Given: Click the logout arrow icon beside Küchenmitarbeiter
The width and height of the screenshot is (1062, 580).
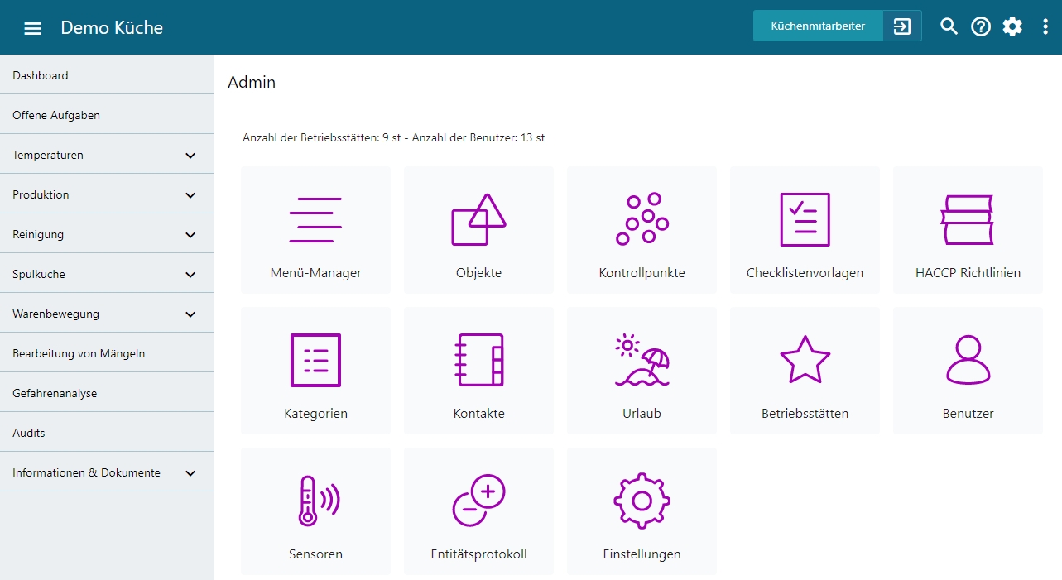Looking at the screenshot, I should (x=902, y=26).
